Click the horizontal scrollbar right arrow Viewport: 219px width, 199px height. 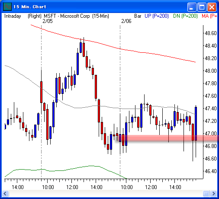(213, 193)
